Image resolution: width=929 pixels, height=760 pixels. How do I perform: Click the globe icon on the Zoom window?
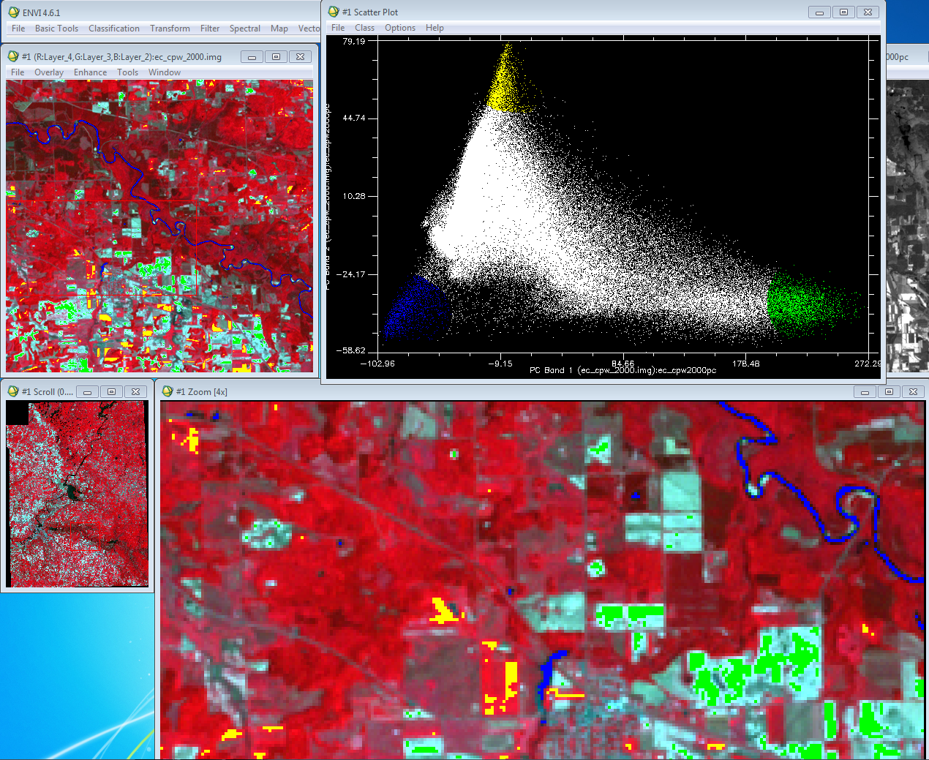coord(167,391)
